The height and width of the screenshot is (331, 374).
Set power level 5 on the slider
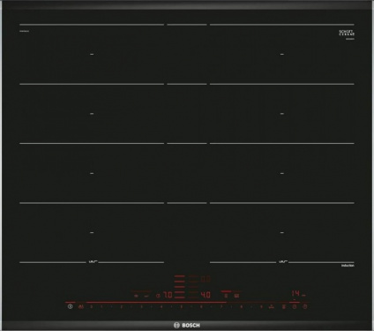[x=182, y=307]
